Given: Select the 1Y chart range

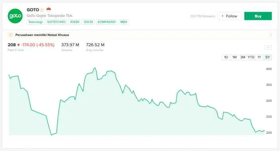Looking at the screenshot, I should click(x=259, y=57).
